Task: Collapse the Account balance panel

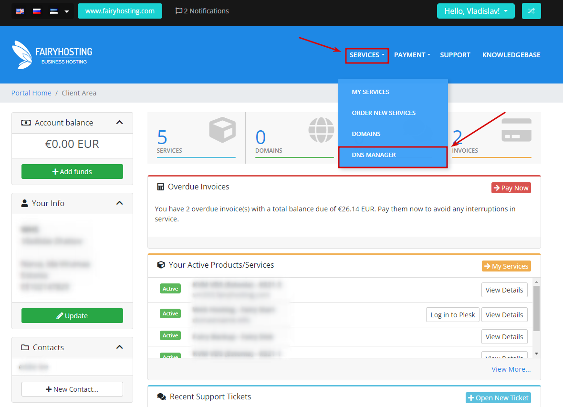Action: click(x=119, y=123)
